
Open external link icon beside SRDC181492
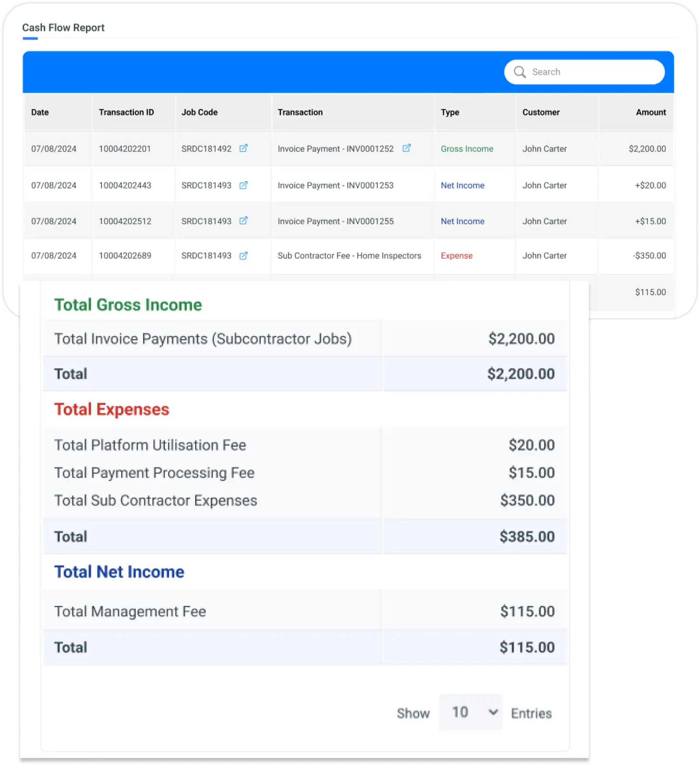click(x=244, y=148)
